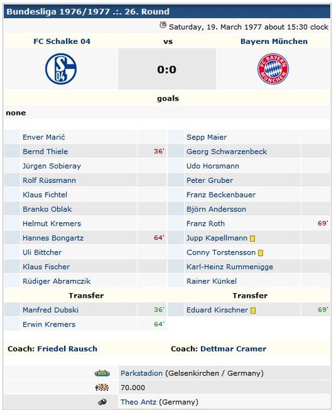The height and width of the screenshot is (412, 334).
Task: View coach Friedel Rausch's page
Action: click(67, 349)
